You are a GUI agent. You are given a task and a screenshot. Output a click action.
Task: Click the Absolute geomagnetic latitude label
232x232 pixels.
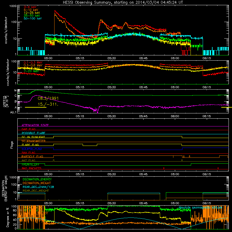coord(200,208)
